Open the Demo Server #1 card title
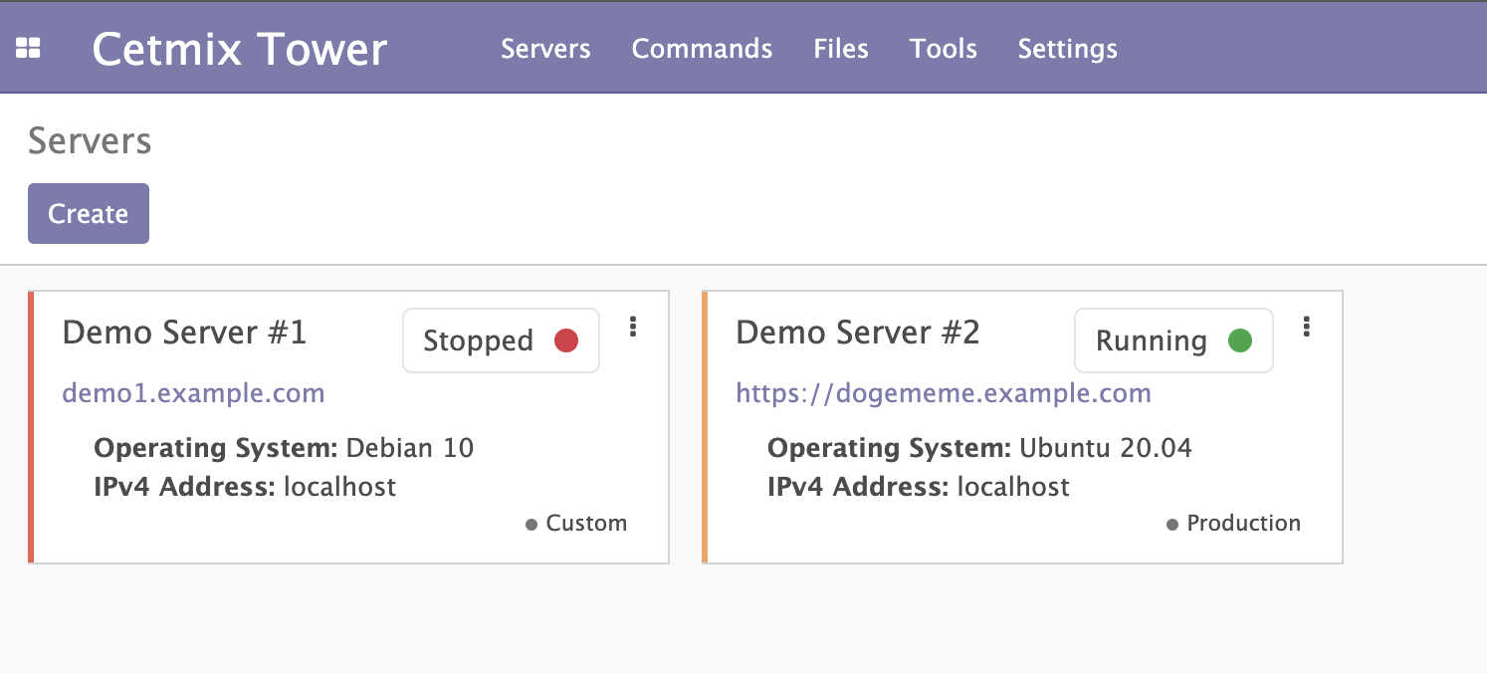 point(184,333)
